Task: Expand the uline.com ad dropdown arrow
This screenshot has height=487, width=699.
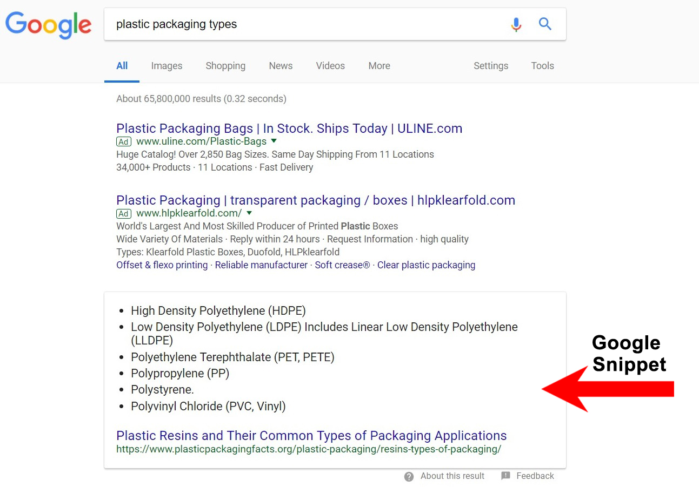Action: (x=274, y=141)
